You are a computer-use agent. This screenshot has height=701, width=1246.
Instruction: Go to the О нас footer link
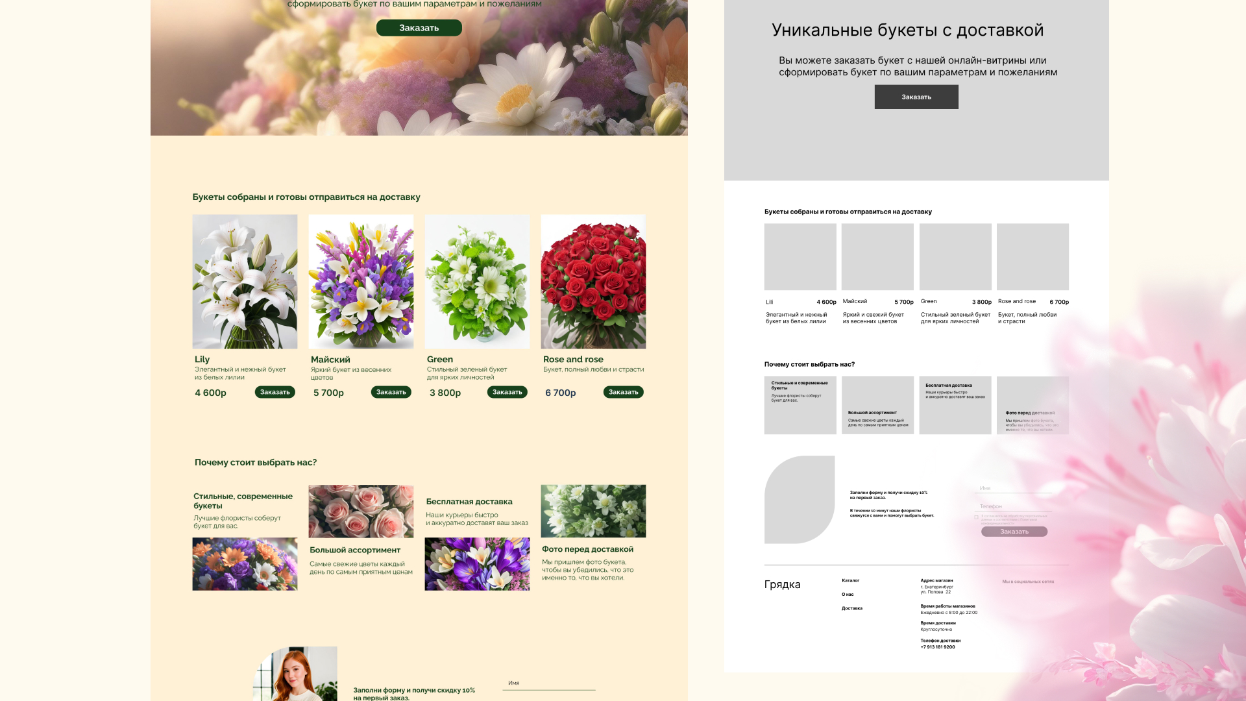point(848,595)
